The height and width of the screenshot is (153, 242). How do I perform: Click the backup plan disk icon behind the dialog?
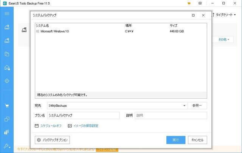click(24, 30)
